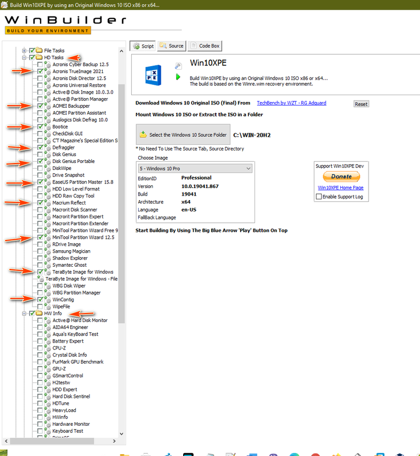
Task: Click the AOMEI Backupper script gear icon
Action: [x=47, y=106]
